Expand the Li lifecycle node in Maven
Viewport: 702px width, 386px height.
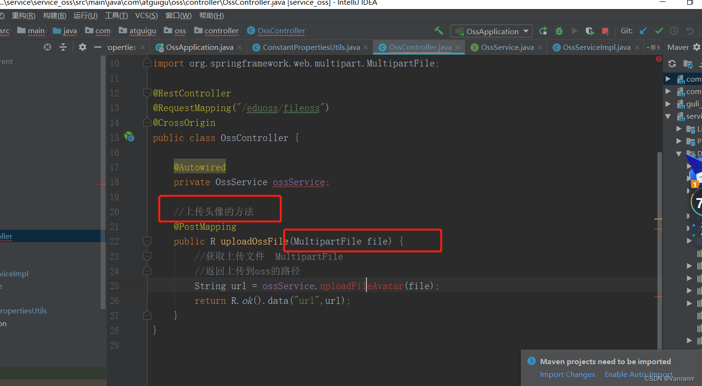click(x=679, y=129)
